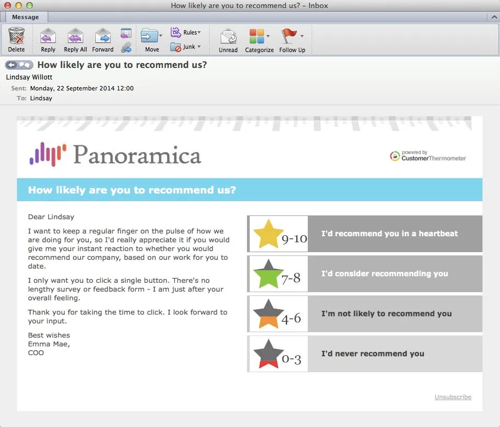Click the Reply All envelope icon
Image resolution: width=500 pixels, height=427 pixels.
75,36
